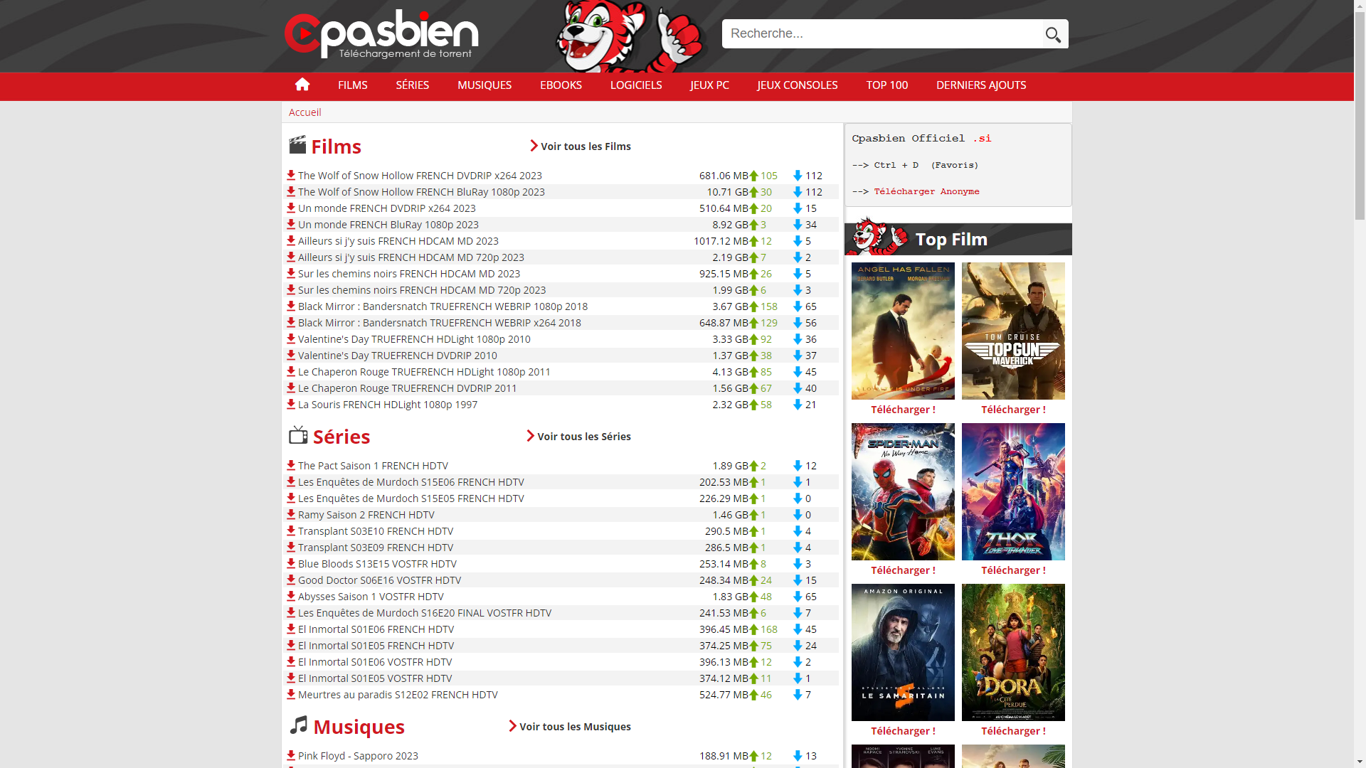
Task: Click the Spider-Man No Way Home poster
Action: click(x=903, y=491)
